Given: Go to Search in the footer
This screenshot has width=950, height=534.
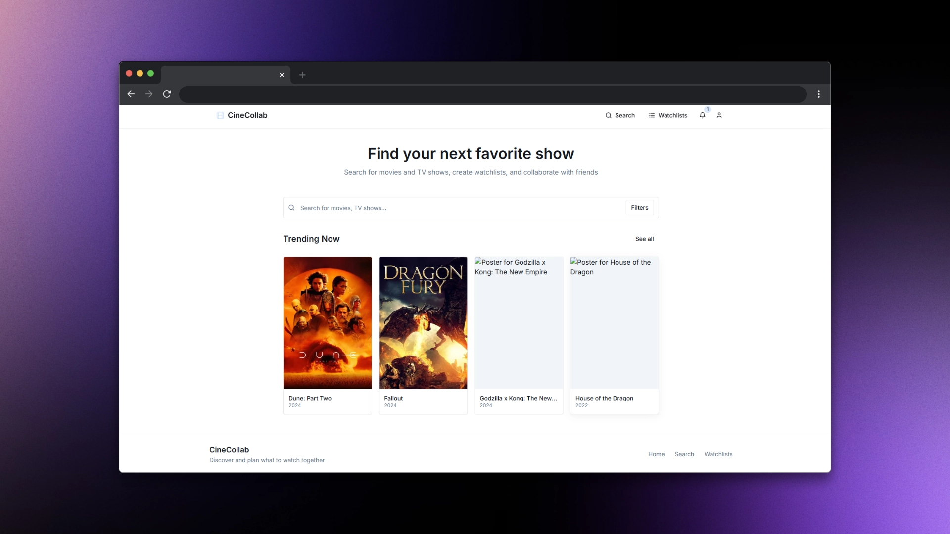Looking at the screenshot, I should (684, 454).
